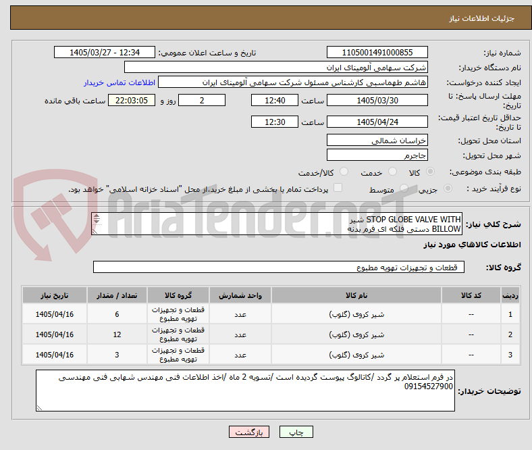Select the خدمت radio button
This screenshot has height=450, width=532.
(x=392, y=172)
